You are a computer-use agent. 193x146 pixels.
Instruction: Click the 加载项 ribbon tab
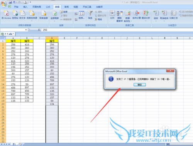tap(99, 7)
